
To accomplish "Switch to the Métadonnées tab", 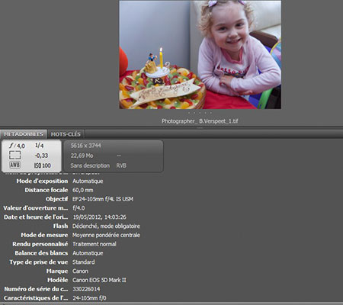I will pos(24,134).
